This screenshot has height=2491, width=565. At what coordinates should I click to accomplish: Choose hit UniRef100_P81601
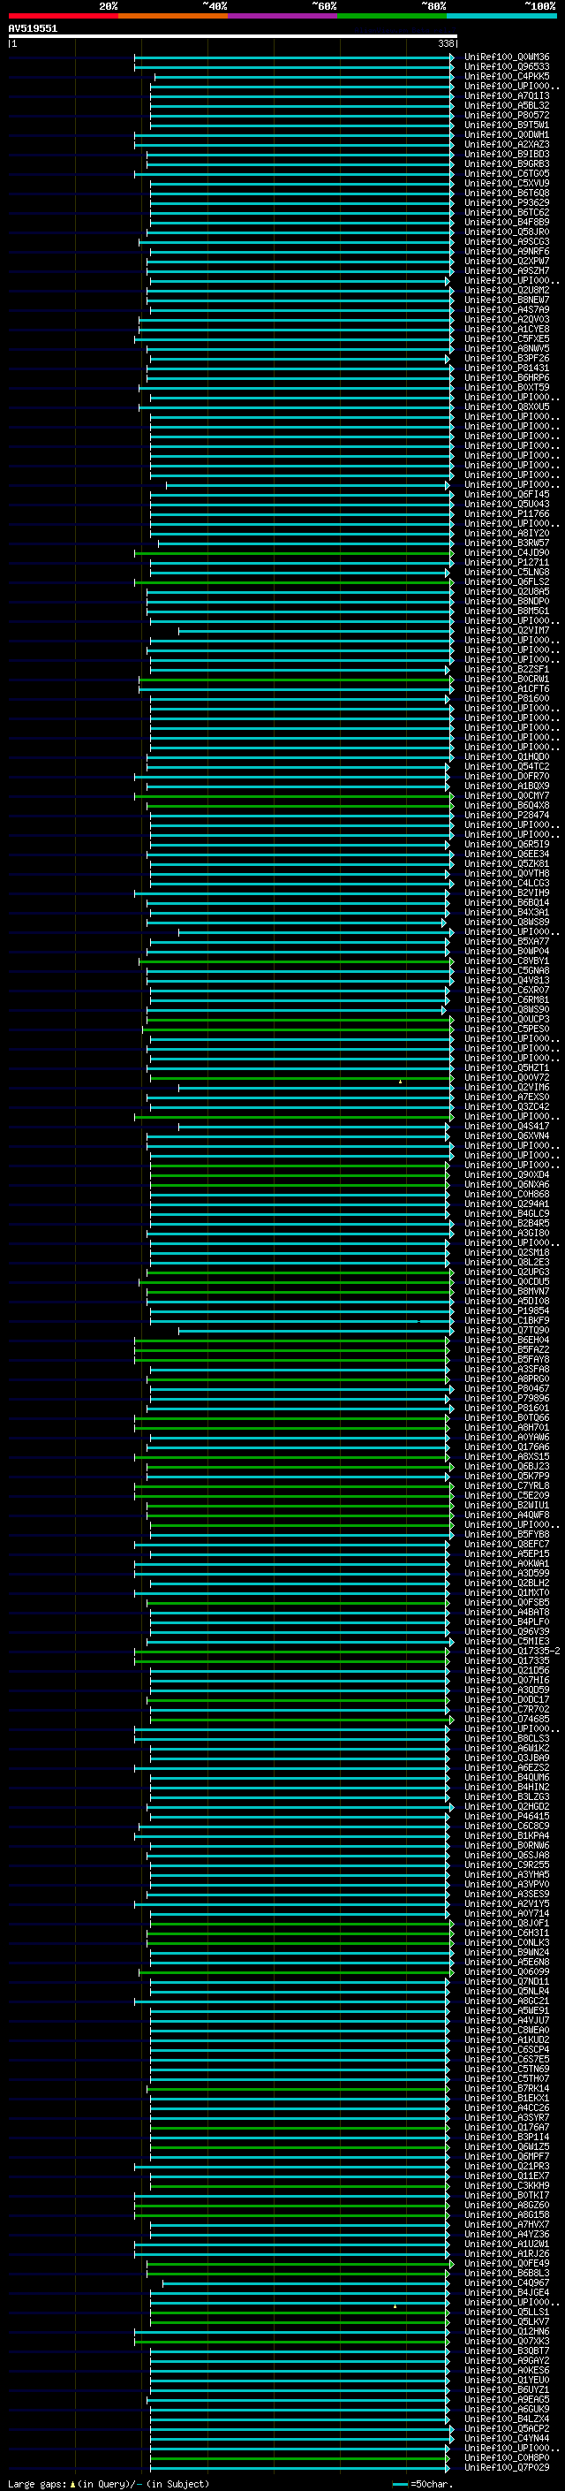click(x=506, y=1408)
